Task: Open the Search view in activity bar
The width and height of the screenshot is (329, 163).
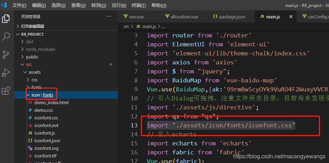Action: tap(6, 37)
